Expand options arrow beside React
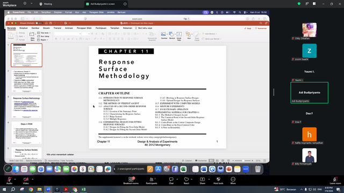 point(191,179)
